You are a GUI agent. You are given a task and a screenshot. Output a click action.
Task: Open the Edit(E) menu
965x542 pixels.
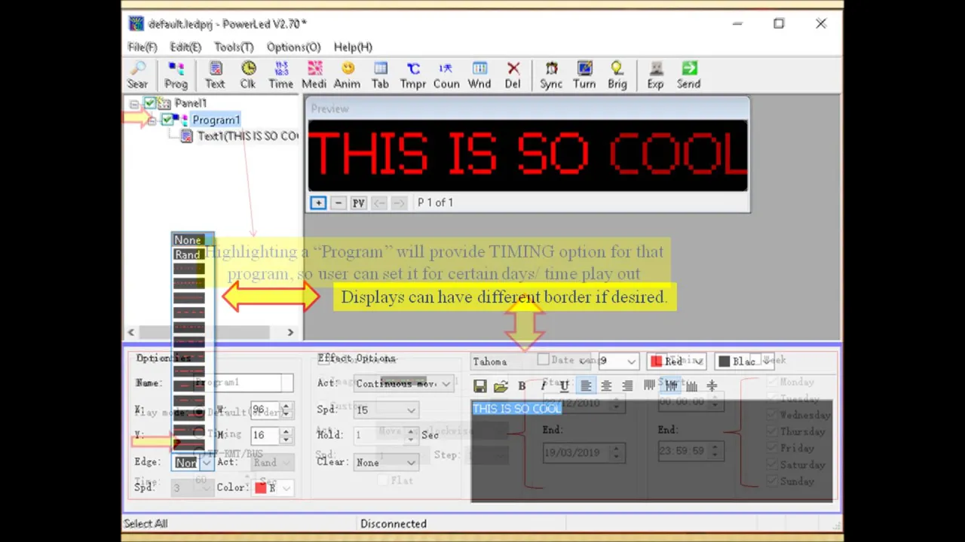pos(185,47)
